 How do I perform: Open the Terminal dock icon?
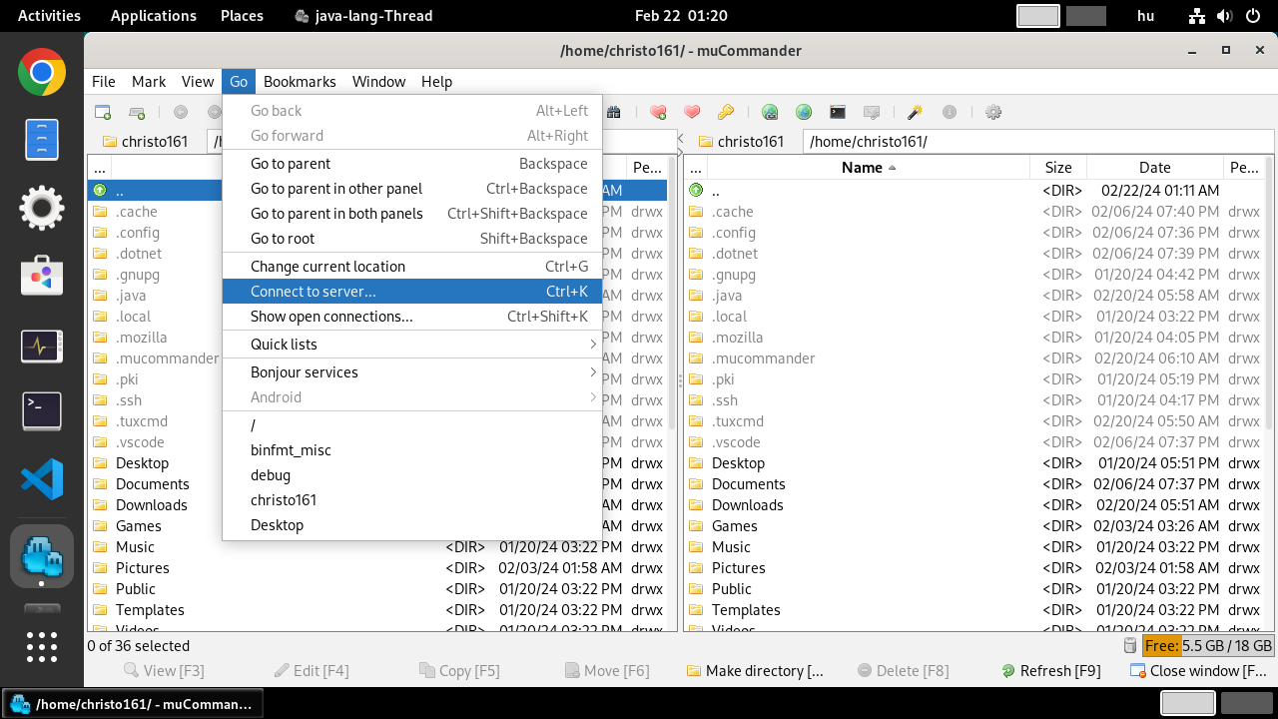click(x=42, y=411)
